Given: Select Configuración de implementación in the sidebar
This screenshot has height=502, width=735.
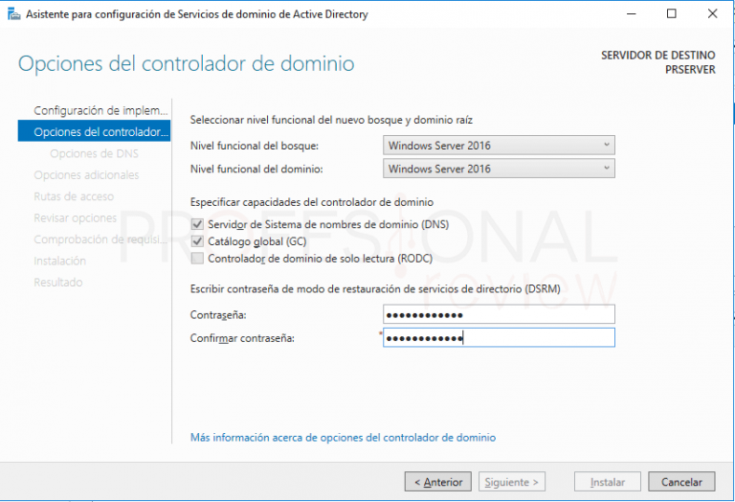Looking at the screenshot, I should (x=100, y=111).
